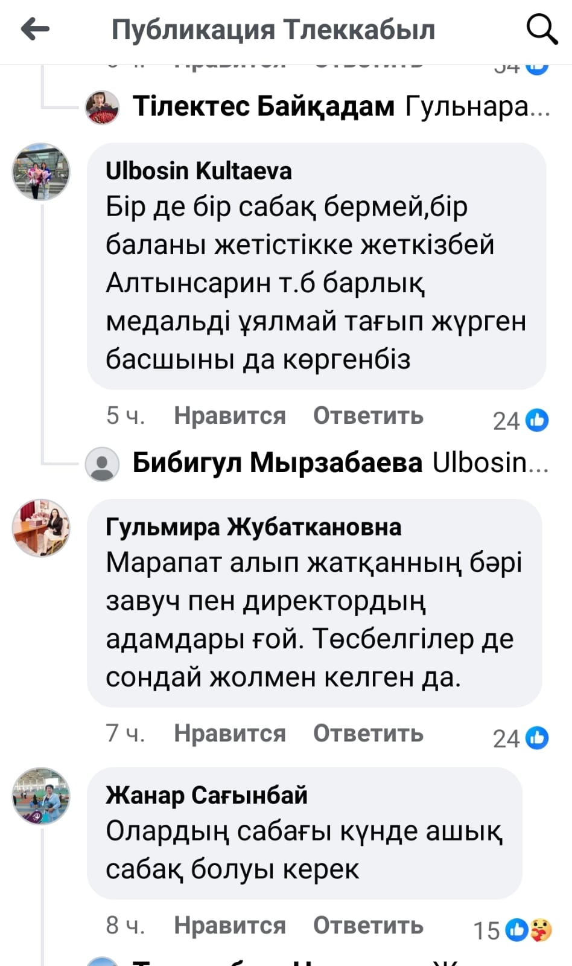Open Гульмира Жубаткановна's profile picture
Image resolution: width=572 pixels, height=966 pixels.
(x=41, y=528)
